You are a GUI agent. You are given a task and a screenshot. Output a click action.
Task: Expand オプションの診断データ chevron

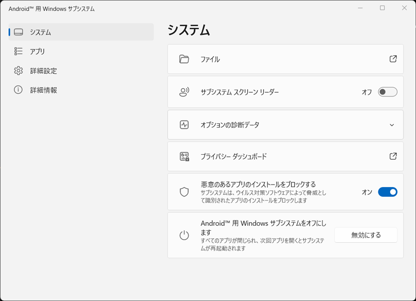[392, 125]
